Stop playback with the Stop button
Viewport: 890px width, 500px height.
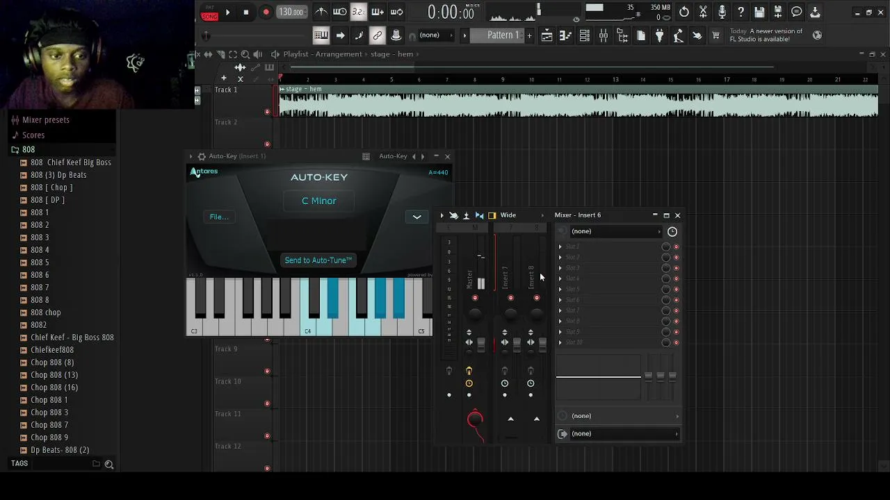coord(246,12)
